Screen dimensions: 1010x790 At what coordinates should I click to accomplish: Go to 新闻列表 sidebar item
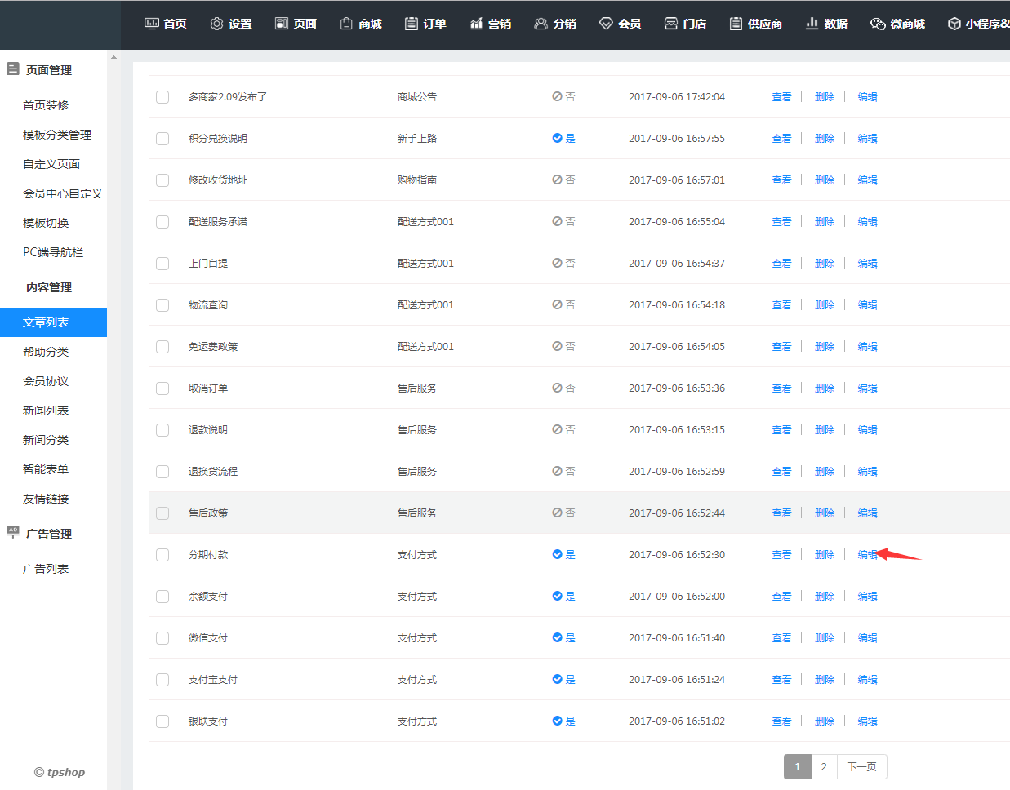46,411
